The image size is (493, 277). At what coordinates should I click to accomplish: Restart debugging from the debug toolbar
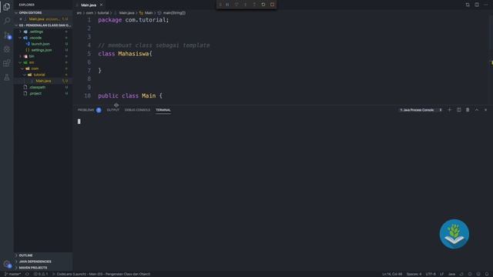263,5
